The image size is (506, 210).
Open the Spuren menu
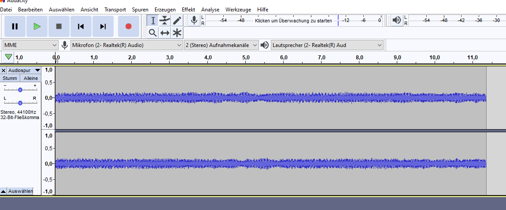(x=140, y=9)
